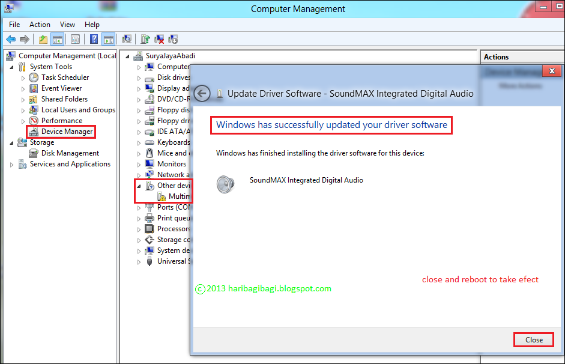Toggle Show/Hide Action Pane toolbar icon
This screenshot has height=364, width=565.
click(108, 39)
